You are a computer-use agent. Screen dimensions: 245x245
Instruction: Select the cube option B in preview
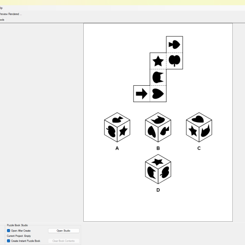(158, 127)
